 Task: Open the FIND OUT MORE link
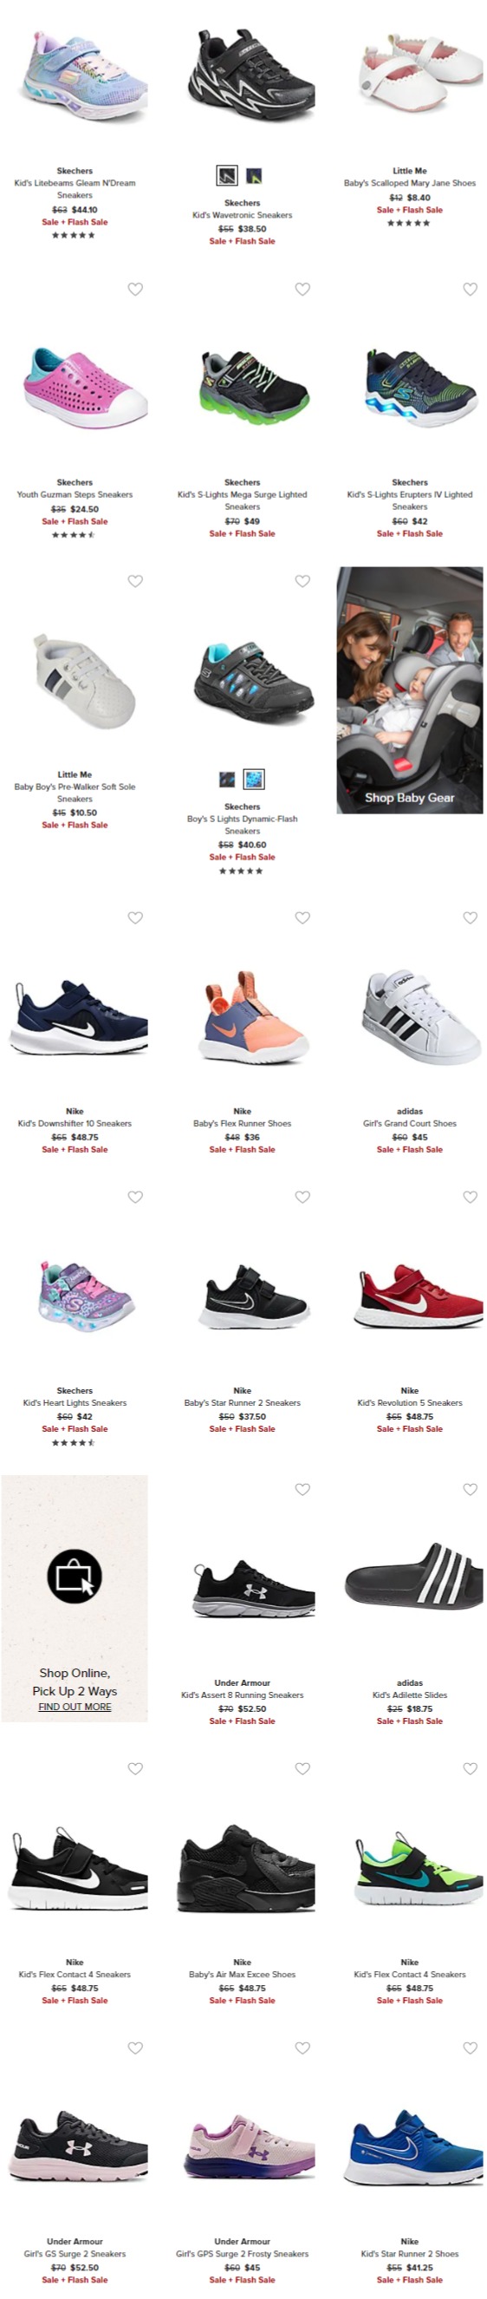point(75,1707)
